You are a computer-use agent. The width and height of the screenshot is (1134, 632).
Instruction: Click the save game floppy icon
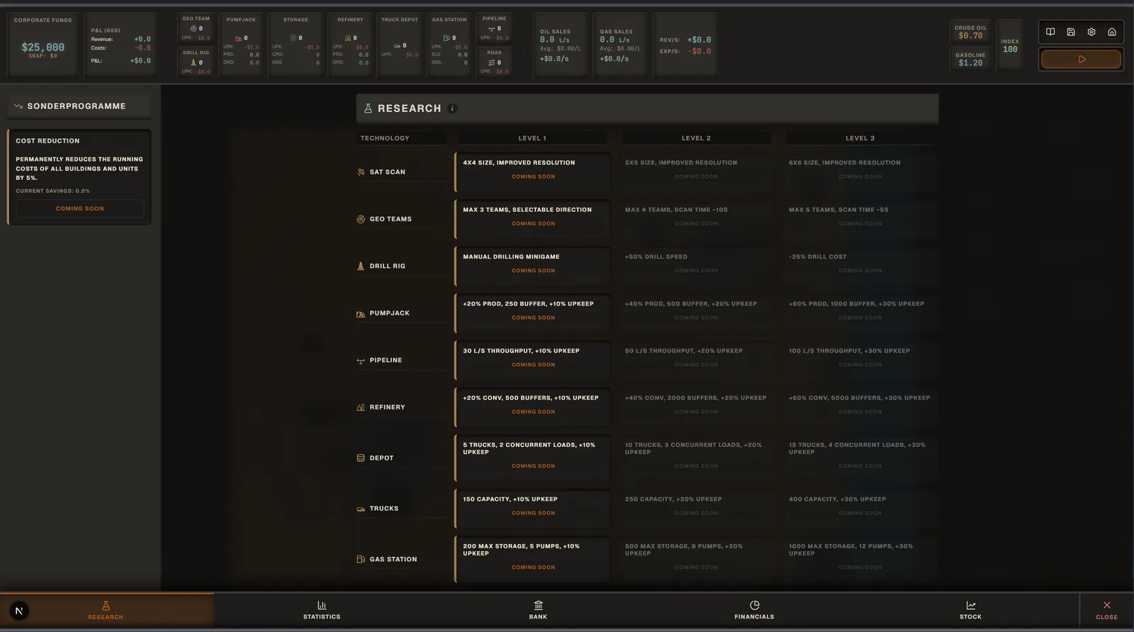click(1071, 32)
